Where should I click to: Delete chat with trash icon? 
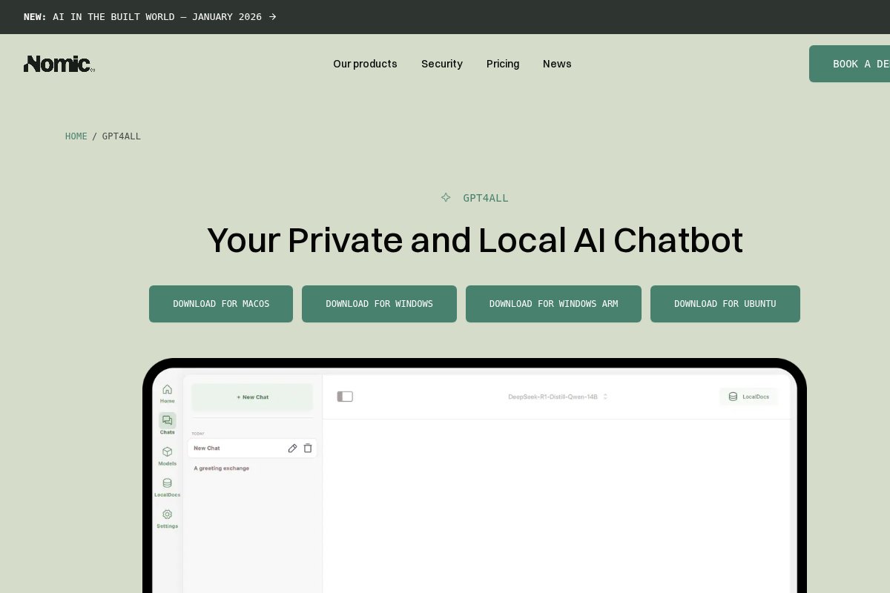tap(308, 448)
